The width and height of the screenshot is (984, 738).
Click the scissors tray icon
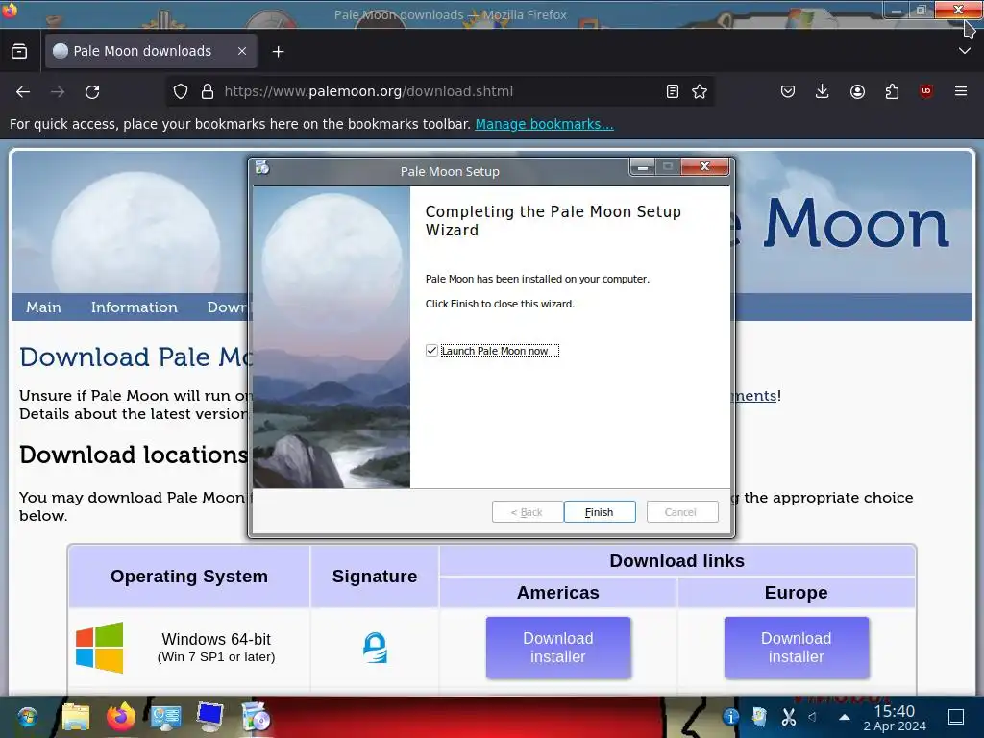click(x=789, y=717)
